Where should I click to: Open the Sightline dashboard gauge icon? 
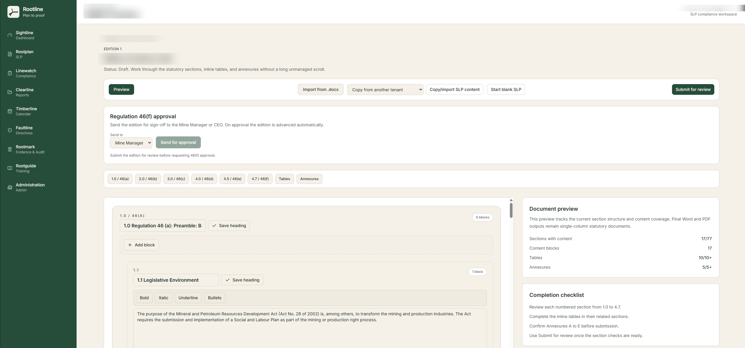[x=10, y=35]
